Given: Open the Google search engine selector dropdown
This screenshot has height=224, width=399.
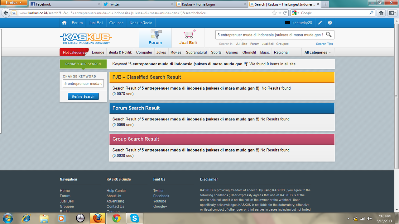Looking at the screenshot, I should pyautogui.click(x=295, y=13).
